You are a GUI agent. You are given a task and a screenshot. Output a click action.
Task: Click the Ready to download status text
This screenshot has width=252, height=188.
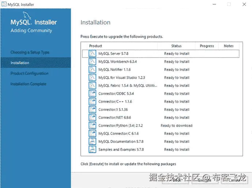tap(176, 126)
